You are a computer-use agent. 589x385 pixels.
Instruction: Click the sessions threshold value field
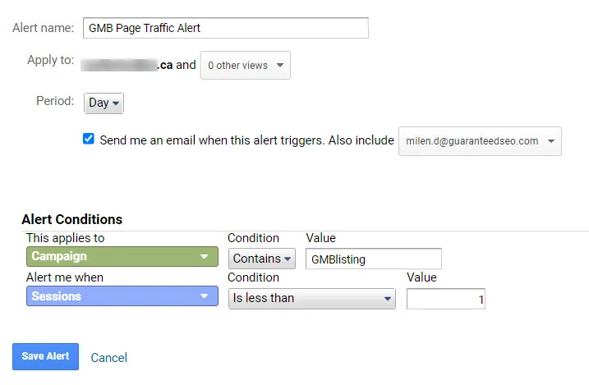click(x=444, y=300)
